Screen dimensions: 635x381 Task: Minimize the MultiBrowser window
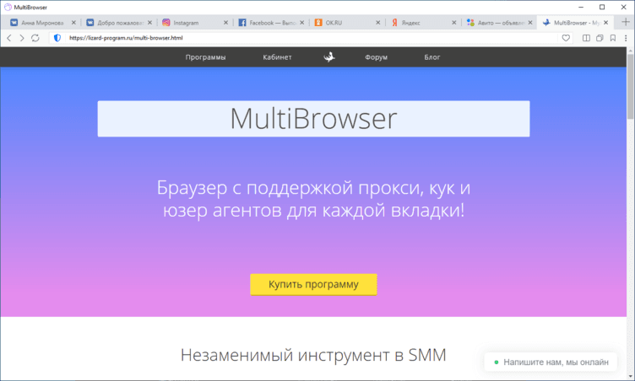point(581,8)
